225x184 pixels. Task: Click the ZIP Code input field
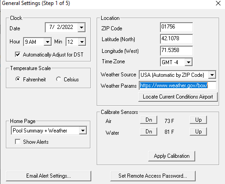coord(176,27)
